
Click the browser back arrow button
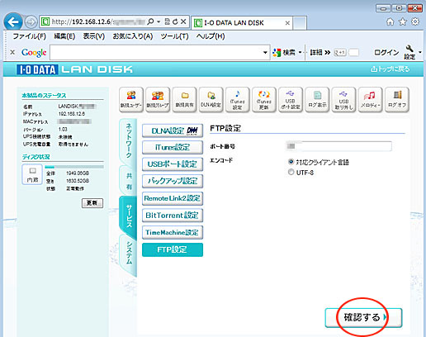[13, 21]
